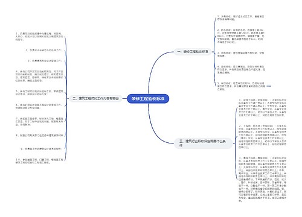Select left leaf item 7, a three-line node
The image size is (302, 217).
[39, 122]
